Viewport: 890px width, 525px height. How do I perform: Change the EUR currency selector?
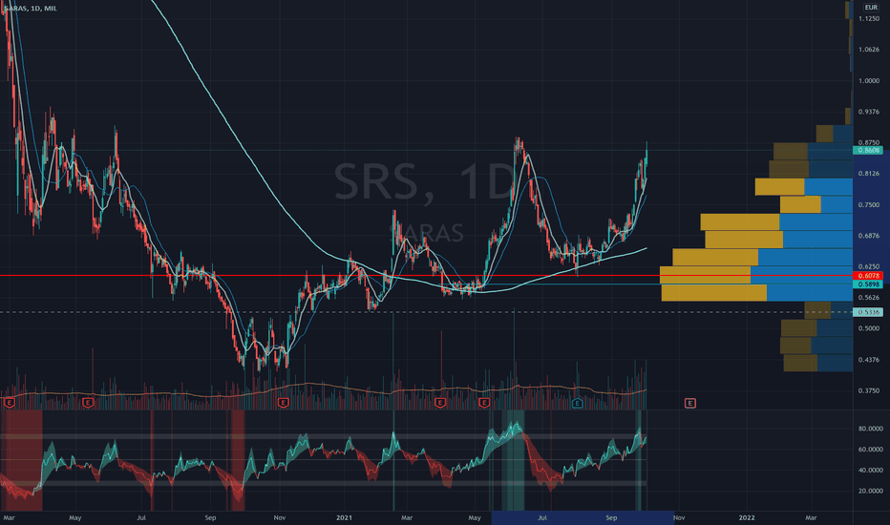(871, 8)
